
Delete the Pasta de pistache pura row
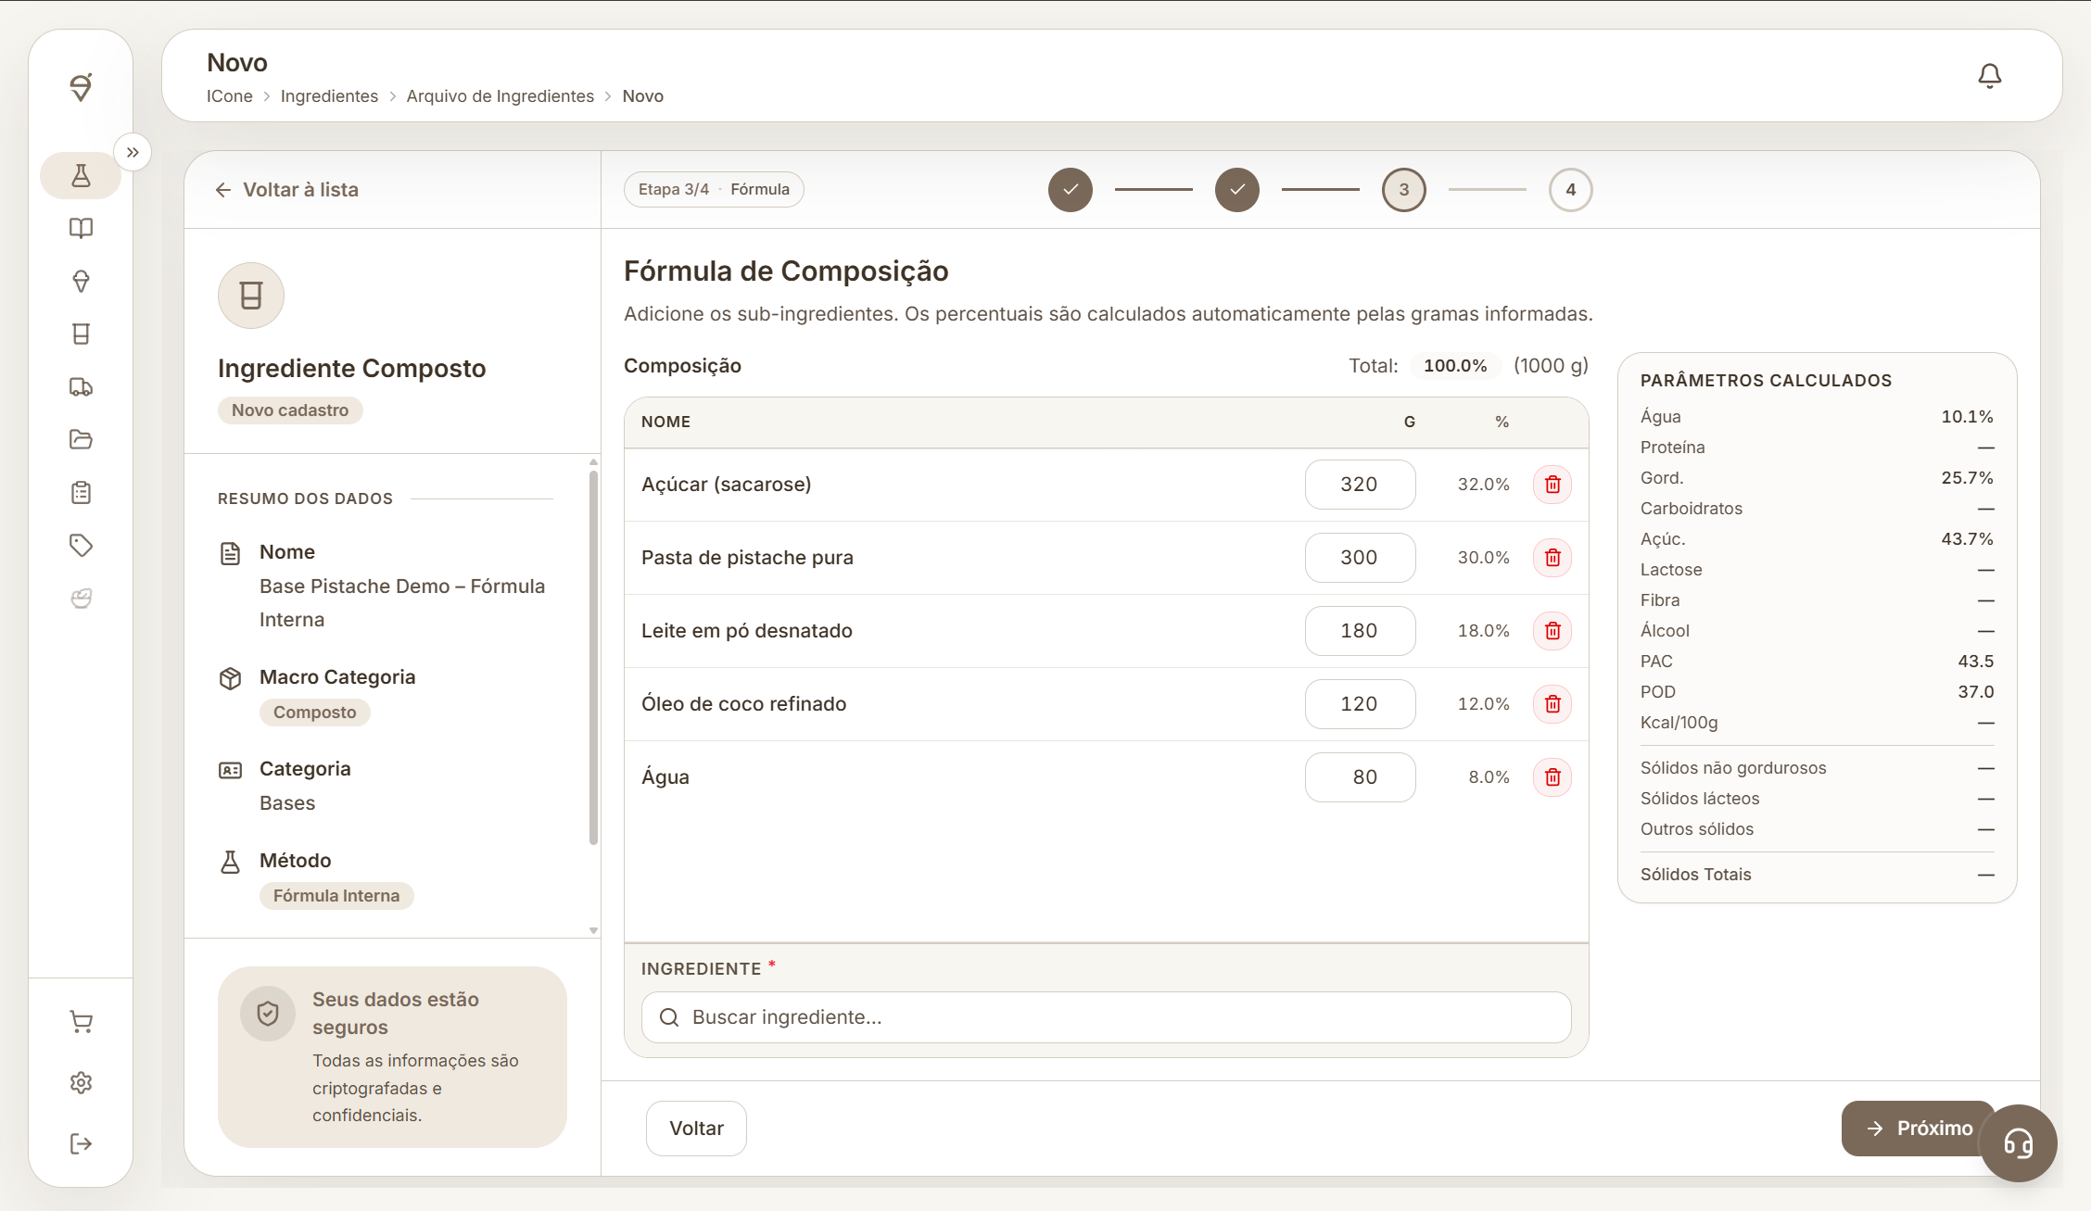(1552, 558)
